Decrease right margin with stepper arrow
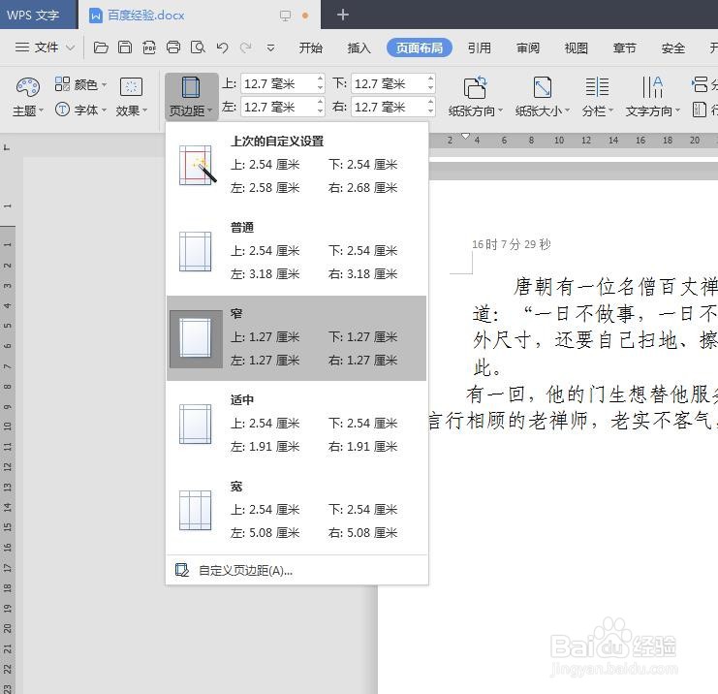The height and width of the screenshot is (694, 718). pyautogui.click(x=430, y=111)
